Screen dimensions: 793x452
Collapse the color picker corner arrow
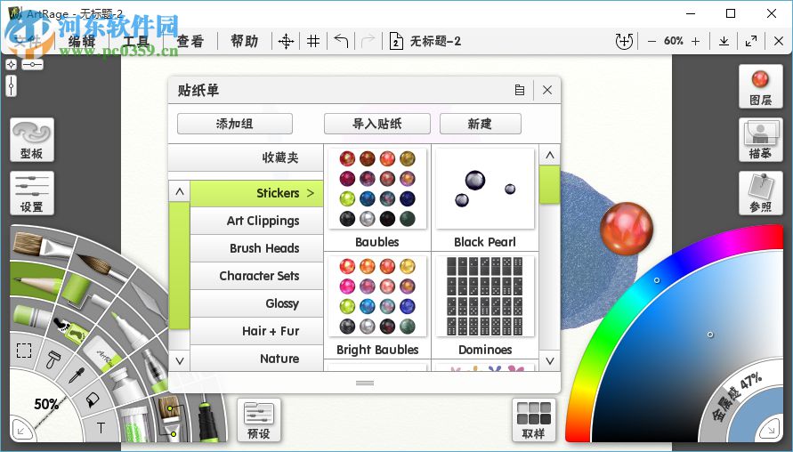pos(771,428)
